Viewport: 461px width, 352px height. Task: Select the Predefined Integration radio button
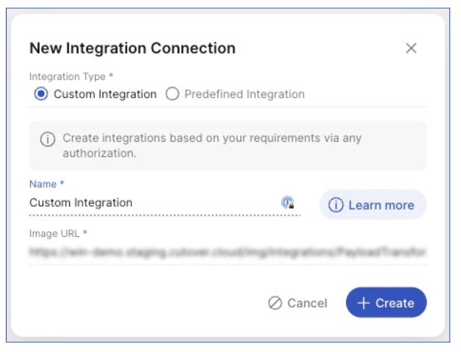click(172, 94)
